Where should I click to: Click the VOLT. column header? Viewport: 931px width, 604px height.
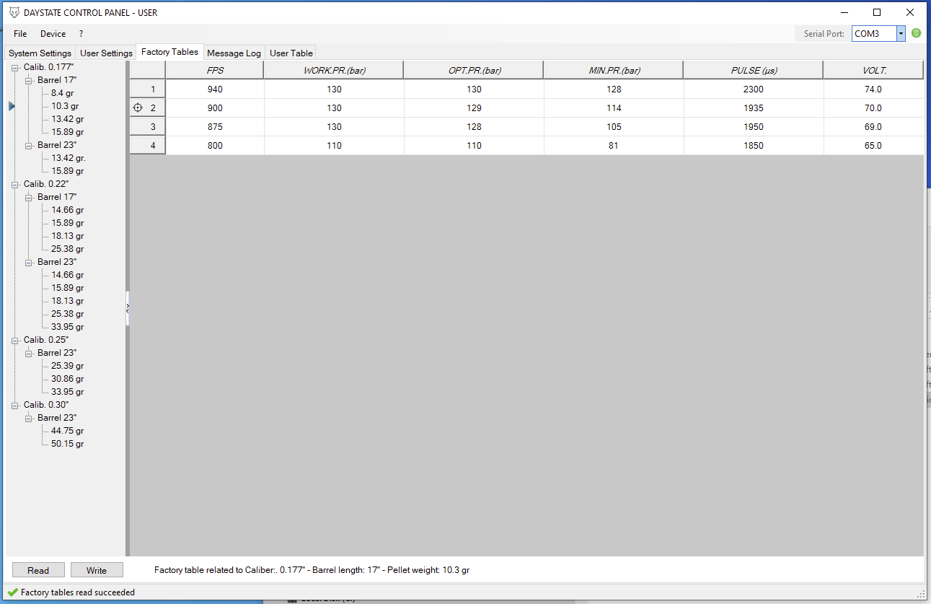click(873, 70)
